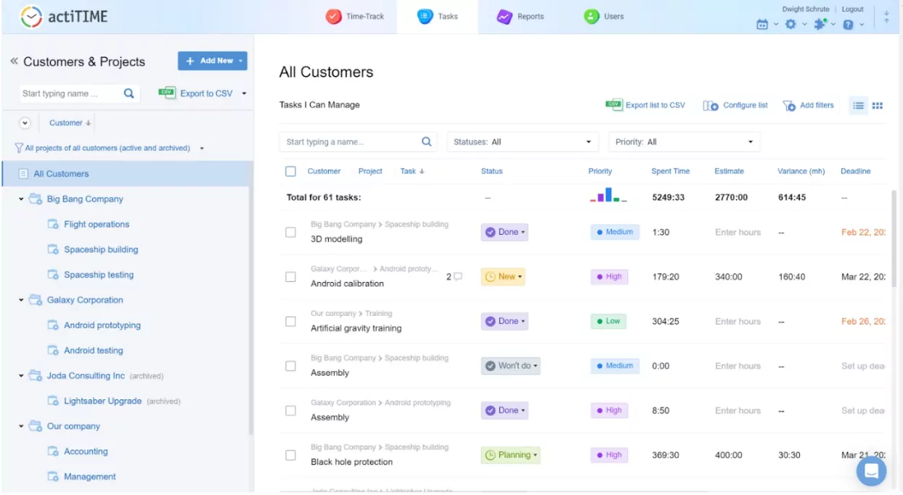Open the Priority filter dropdown

pyautogui.click(x=685, y=142)
